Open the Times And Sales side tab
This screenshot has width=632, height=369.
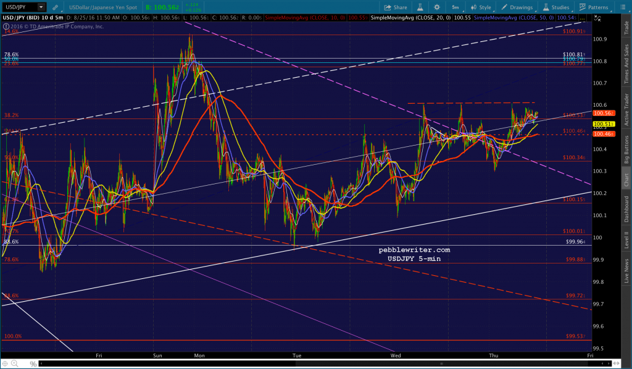(626, 64)
